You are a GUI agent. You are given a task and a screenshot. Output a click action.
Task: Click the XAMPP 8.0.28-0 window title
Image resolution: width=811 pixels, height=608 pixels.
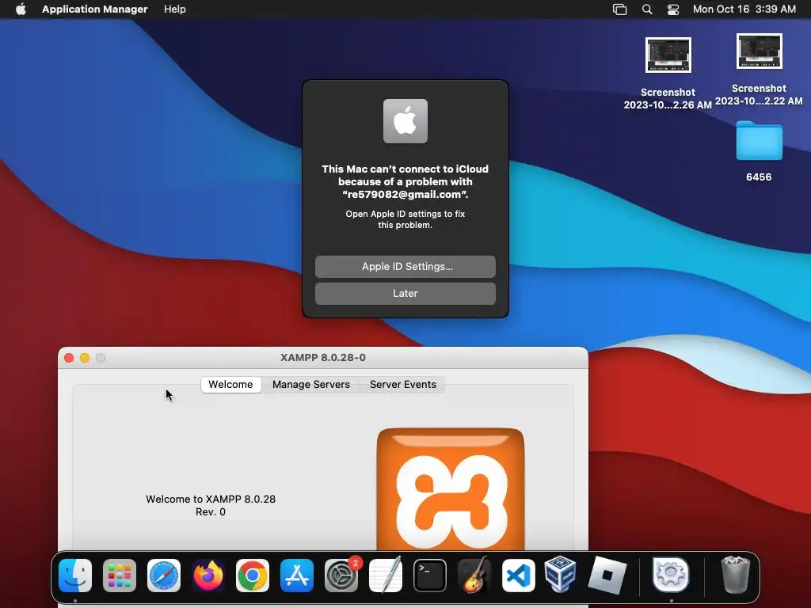tap(323, 357)
